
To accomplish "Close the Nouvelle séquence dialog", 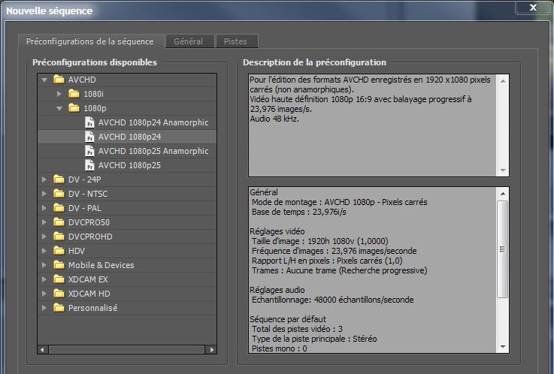I will tap(533, 8).
